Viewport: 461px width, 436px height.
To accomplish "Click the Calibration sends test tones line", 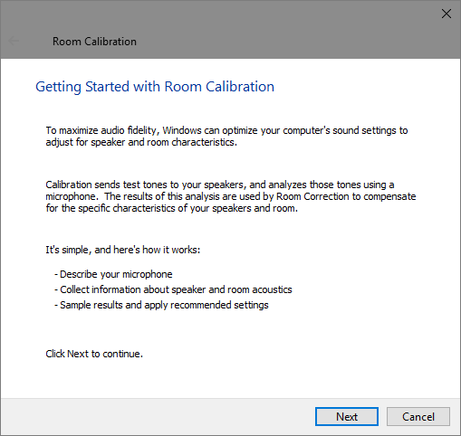I will [x=220, y=185].
